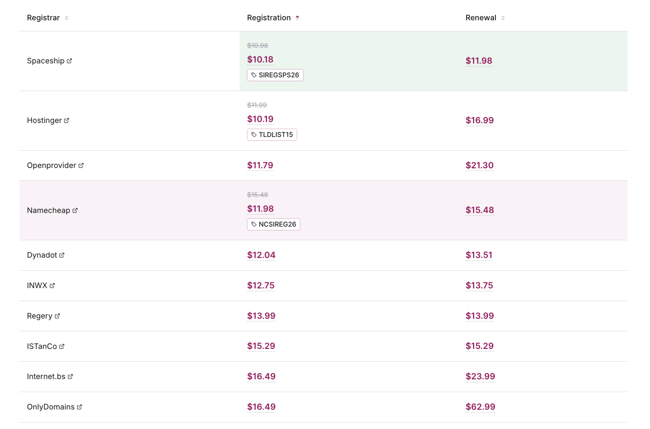Image resolution: width=650 pixels, height=429 pixels.
Task: Select ISTanCo $15.29 registration price
Action: [x=261, y=346]
